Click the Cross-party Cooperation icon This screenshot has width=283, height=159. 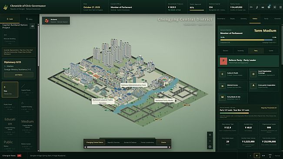(x=253, y=86)
